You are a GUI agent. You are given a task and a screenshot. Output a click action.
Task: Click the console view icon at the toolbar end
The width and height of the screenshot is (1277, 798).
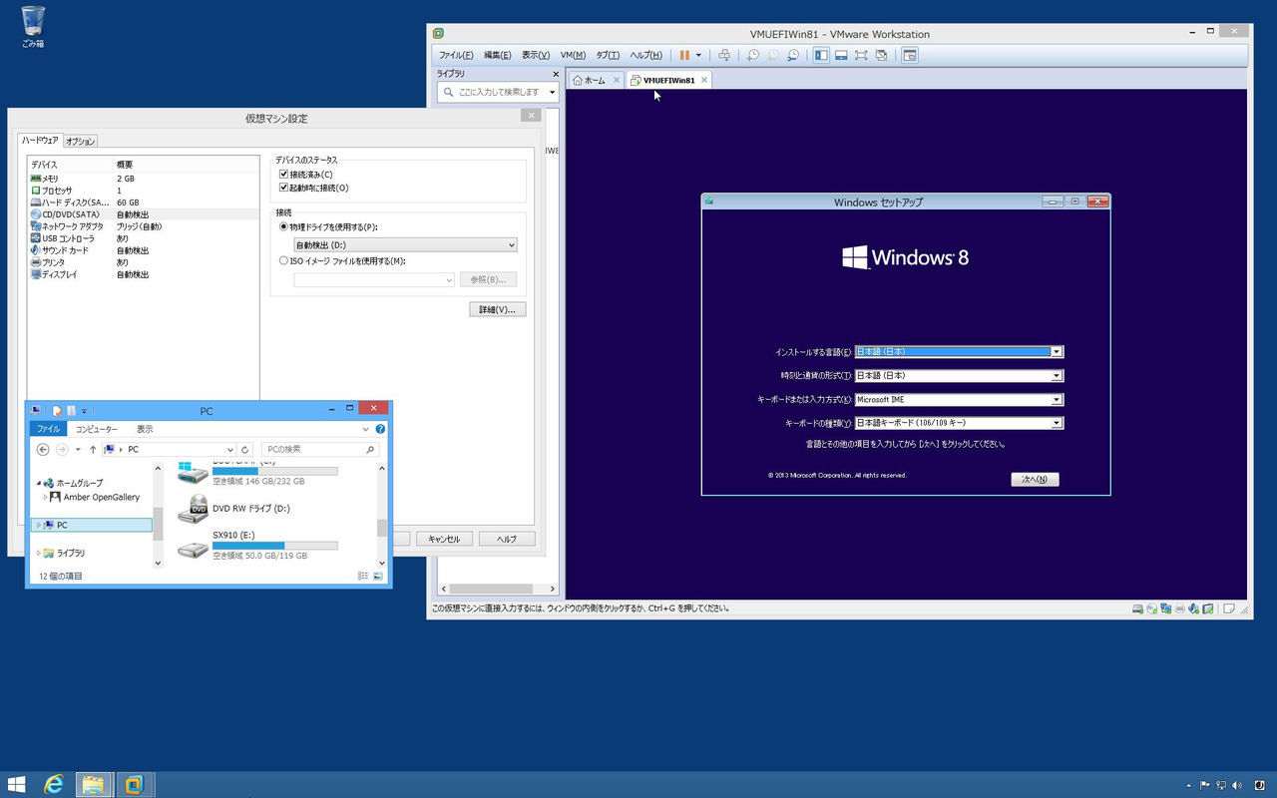(x=910, y=55)
